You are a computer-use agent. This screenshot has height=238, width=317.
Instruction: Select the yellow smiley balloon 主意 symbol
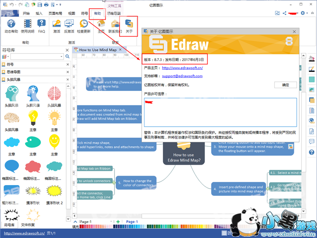pyautogui.click(x=54, y=142)
